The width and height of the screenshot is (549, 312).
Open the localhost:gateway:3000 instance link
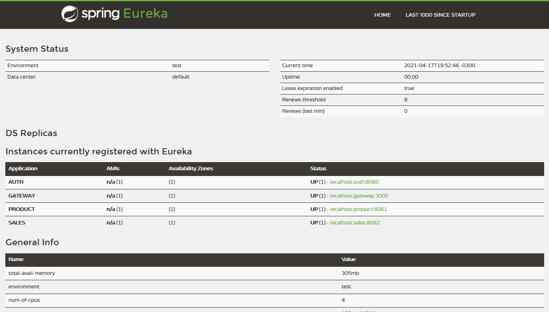tap(359, 196)
